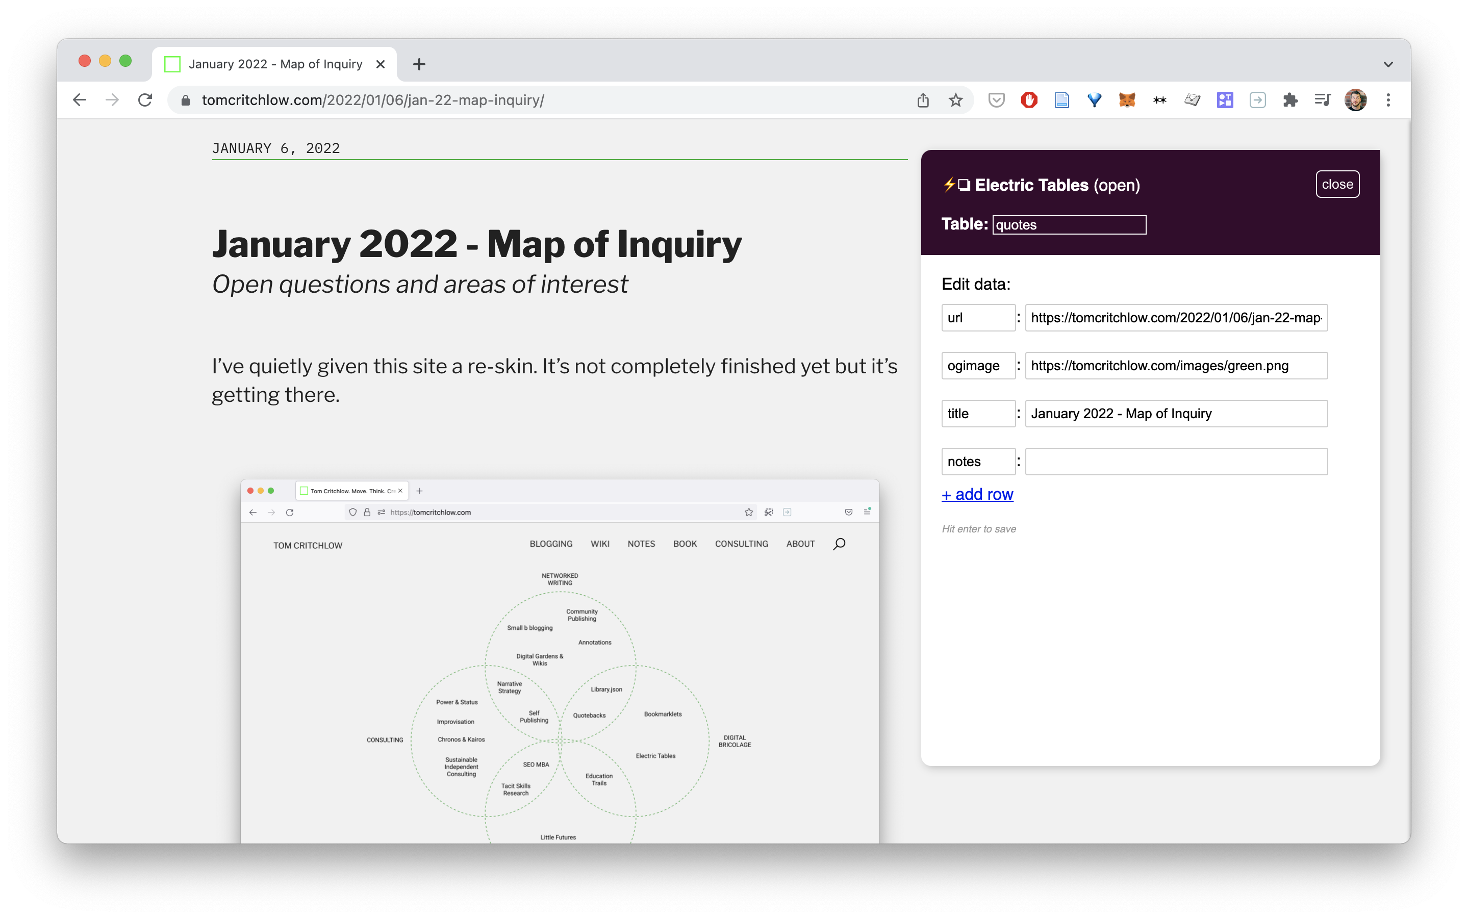Reload the current page

coord(145,100)
